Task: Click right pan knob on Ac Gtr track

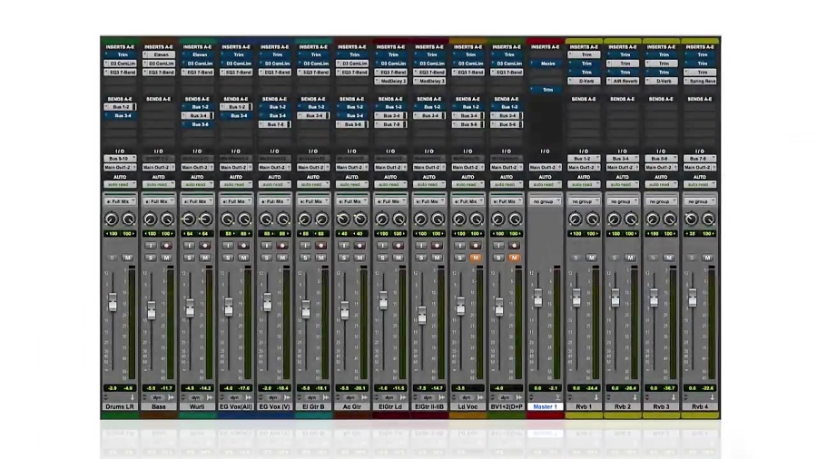Action: pos(359,220)
